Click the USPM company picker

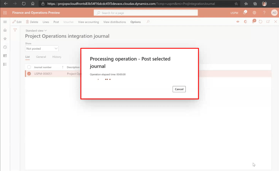[234, 13]
